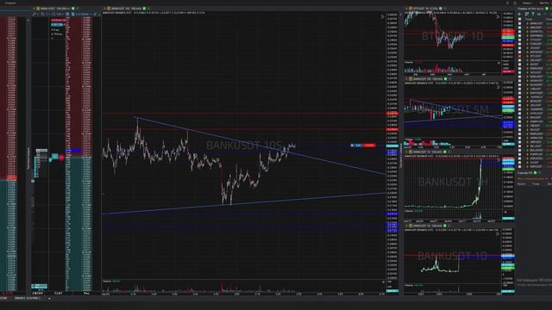Image resolution: width=552 pixels, height=310 pixels.
Task: Click the upper red level price label on scale
Action: tap(392, 114)
